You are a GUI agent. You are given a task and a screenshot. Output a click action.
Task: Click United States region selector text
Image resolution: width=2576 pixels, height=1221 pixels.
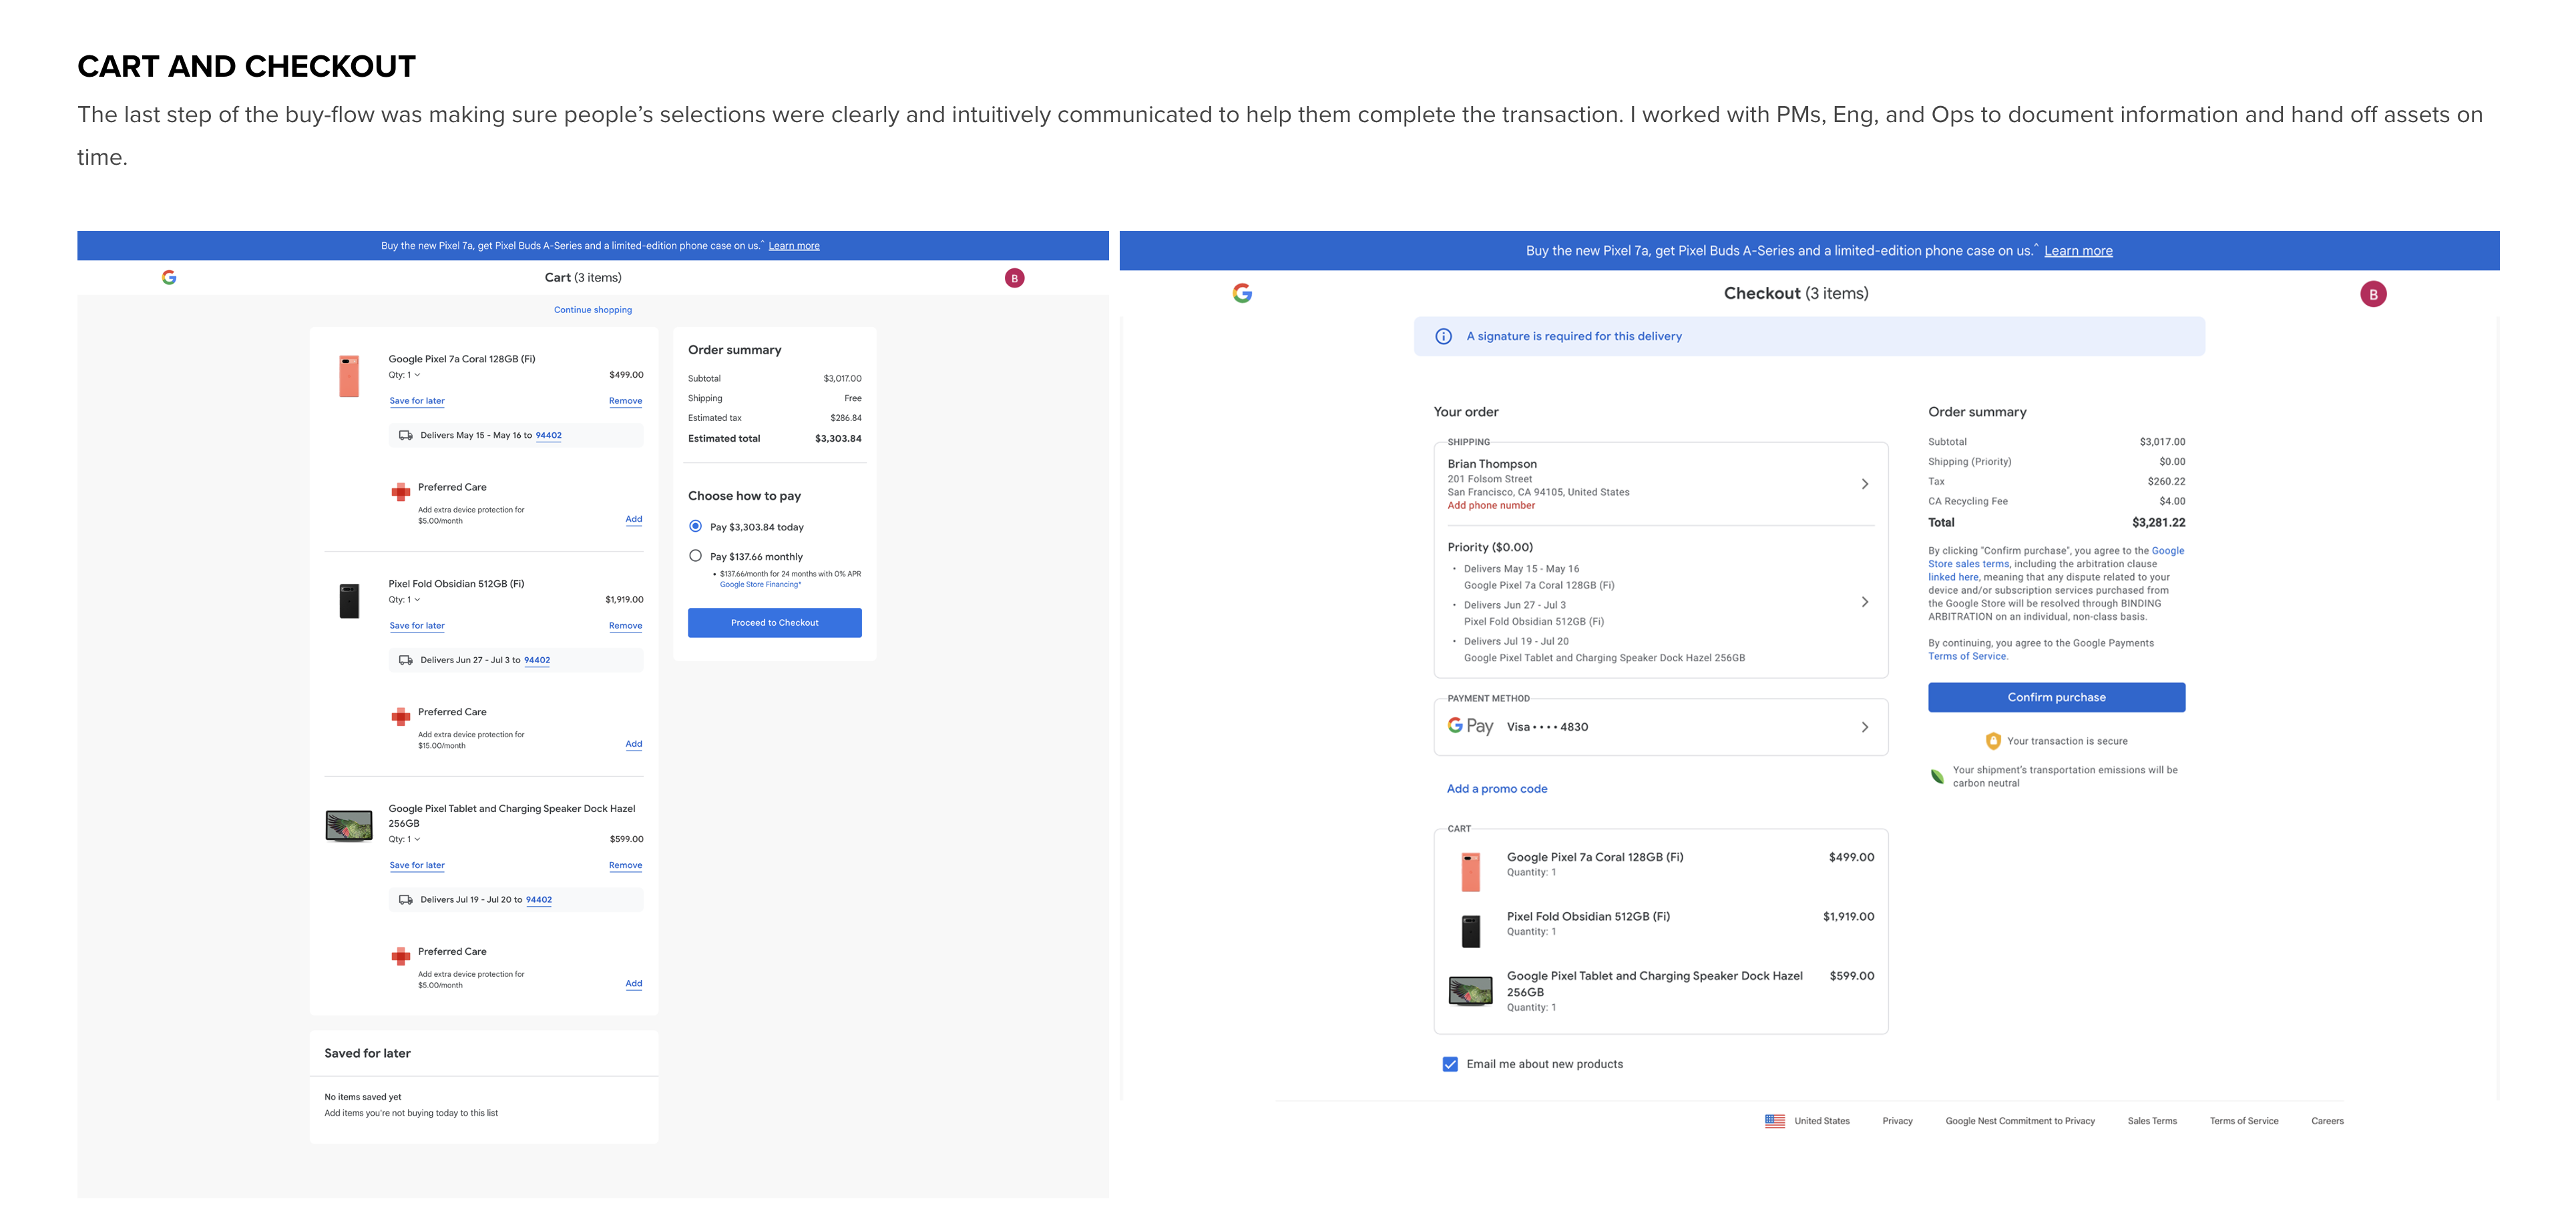click(x=1822, y=1121)
